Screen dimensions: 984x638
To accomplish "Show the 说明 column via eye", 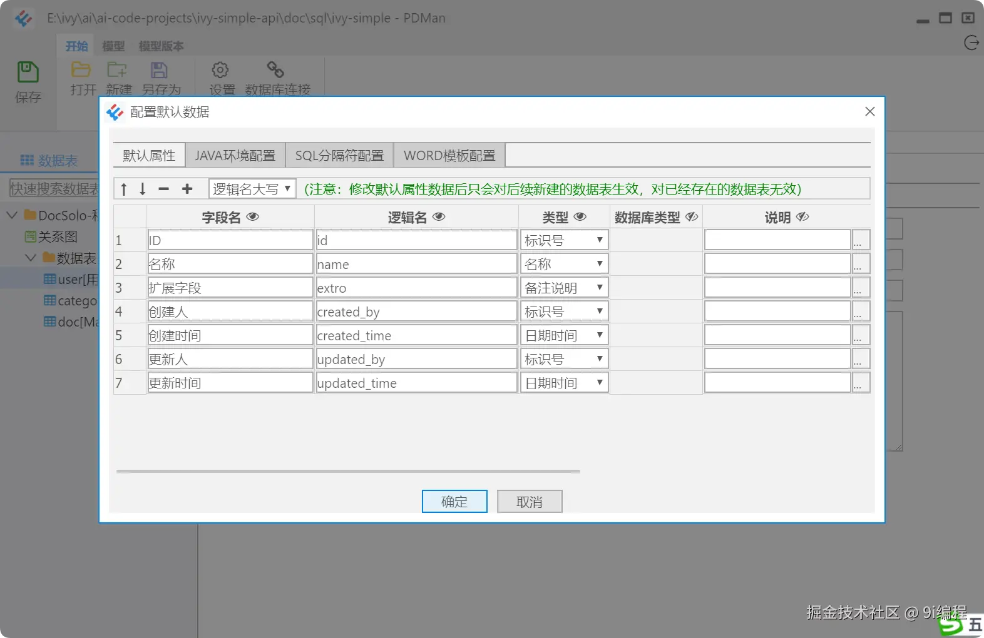I will click(802, 216).
